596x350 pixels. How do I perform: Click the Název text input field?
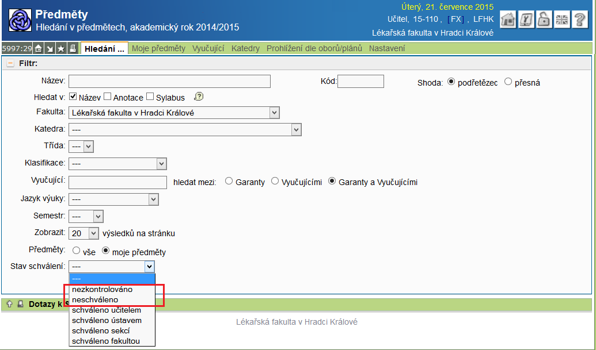pyautogui.click(x=169, y=82)
